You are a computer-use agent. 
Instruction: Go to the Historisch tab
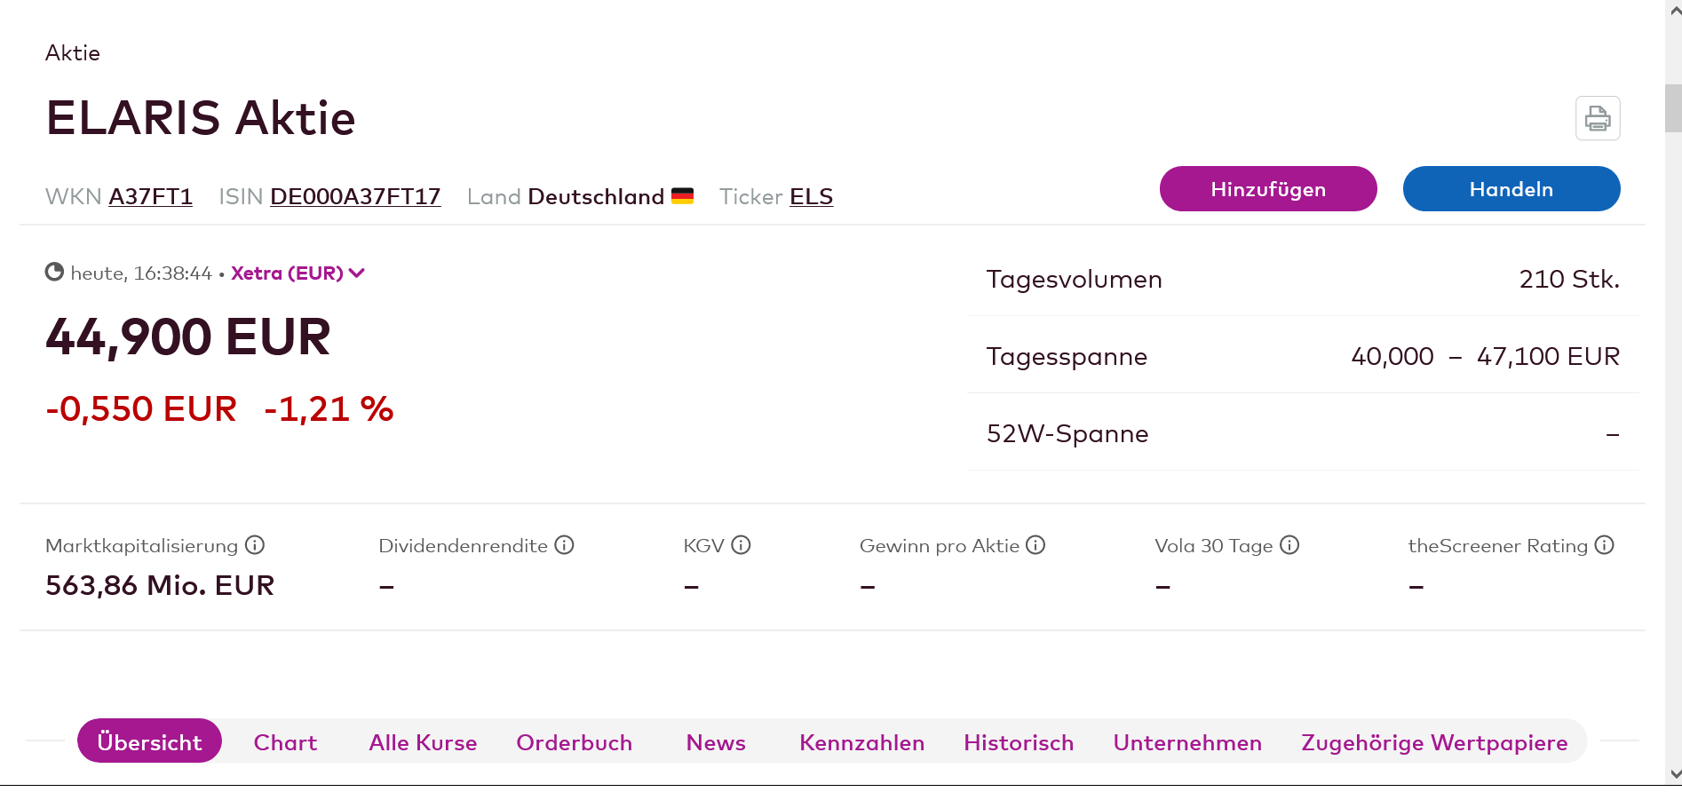(x=1019, y=742)
